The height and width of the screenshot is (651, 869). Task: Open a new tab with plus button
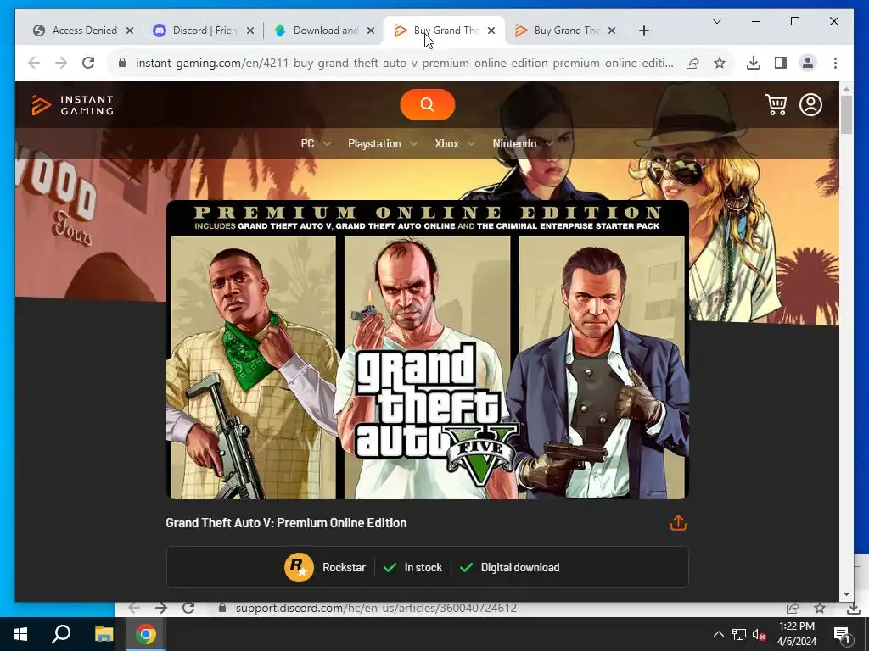pyautogui.click(x=643, y=31)
